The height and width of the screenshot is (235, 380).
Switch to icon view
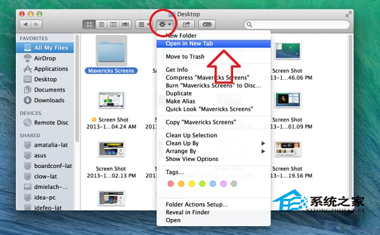(x=89, y=25)
